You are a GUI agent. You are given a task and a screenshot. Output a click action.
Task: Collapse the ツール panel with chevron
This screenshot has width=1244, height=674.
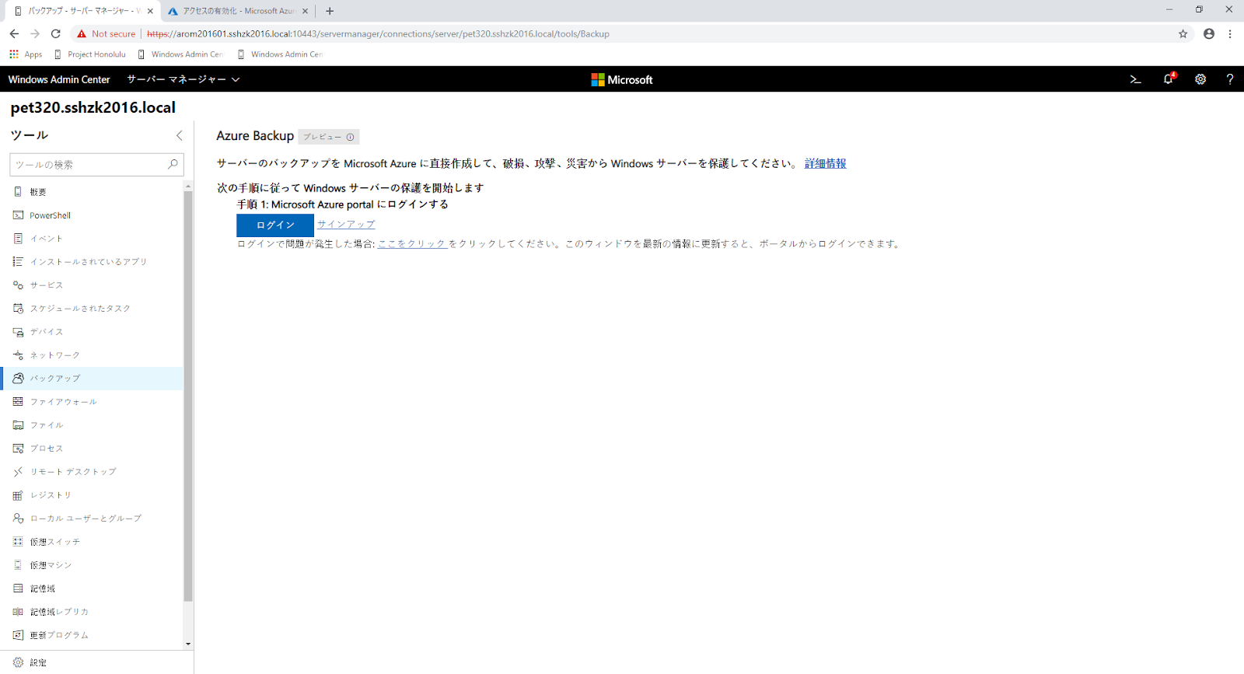tap(180, 135)
